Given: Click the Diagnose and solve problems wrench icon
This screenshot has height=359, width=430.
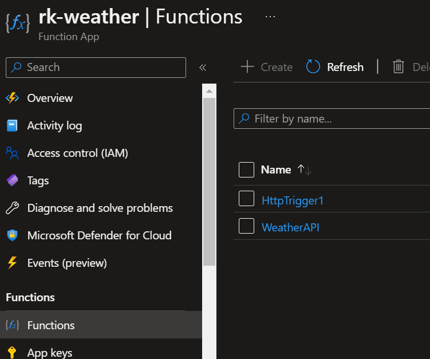Looking at the screenshot, I should pos(12,208).
